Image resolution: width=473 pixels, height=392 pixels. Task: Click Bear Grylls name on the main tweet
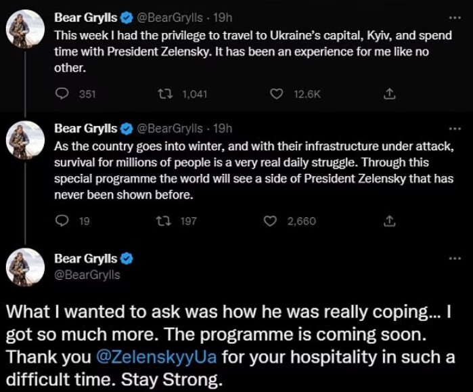(86, 259)
